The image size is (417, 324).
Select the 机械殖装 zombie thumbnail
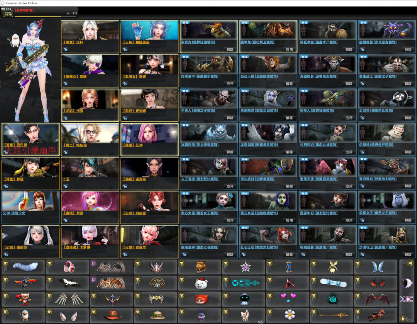[328, 235]
